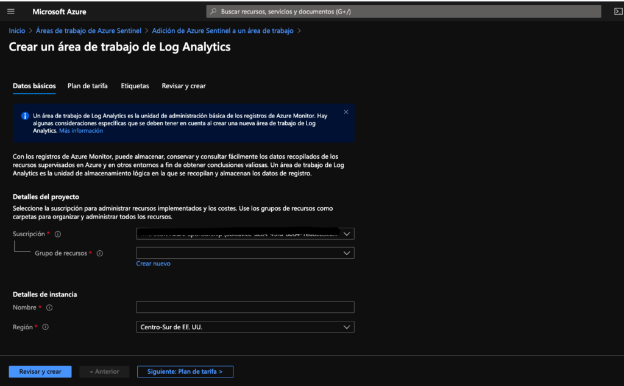Click the Nombre text input field

coord(245,307)
